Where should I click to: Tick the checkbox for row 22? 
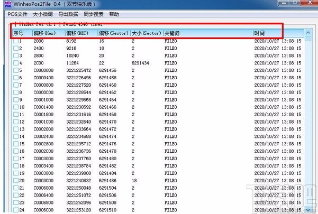[x=16, y=195]
